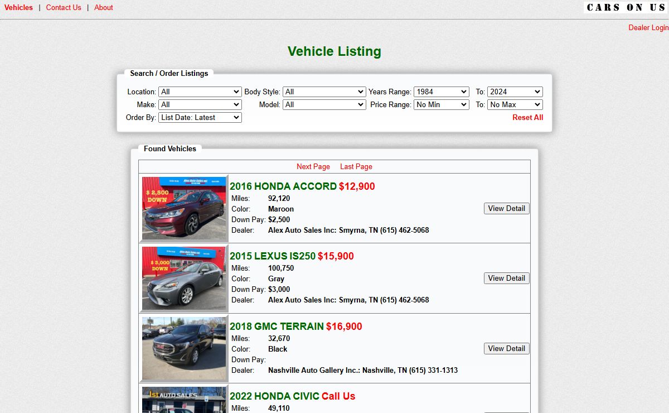Viewport: 669px width, 413px height.
Task: Click the Call Us price text
Action: coord(338,396)
